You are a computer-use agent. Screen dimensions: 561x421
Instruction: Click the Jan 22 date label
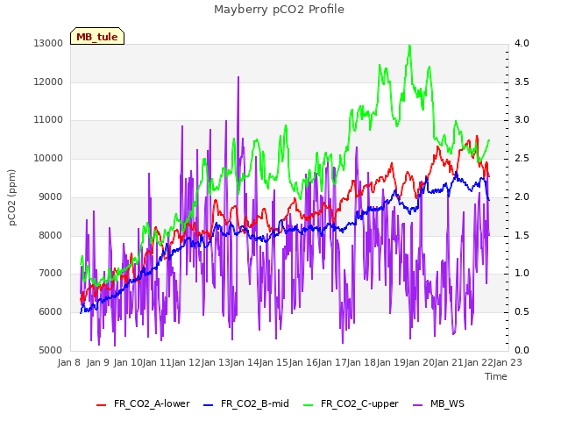[x=479, y=362]
